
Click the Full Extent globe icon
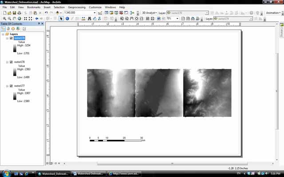(x=20, y=19)
